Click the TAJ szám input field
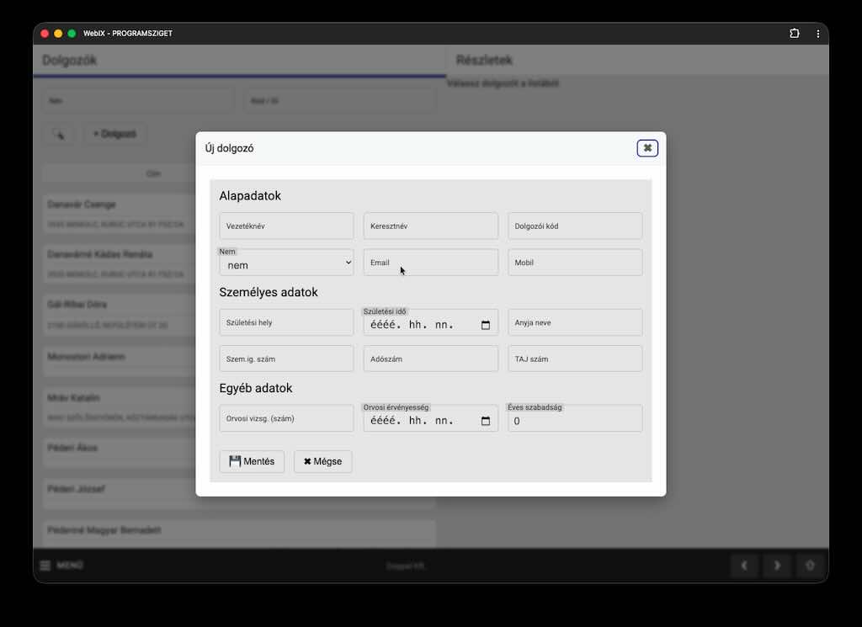Viewport: 862px width, 627px height. coord(575,359)
